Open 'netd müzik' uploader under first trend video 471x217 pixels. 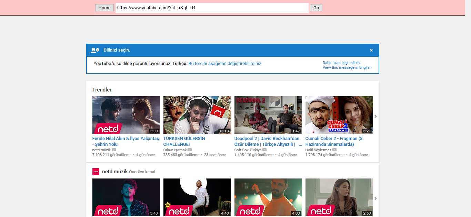tap(101, 150)
